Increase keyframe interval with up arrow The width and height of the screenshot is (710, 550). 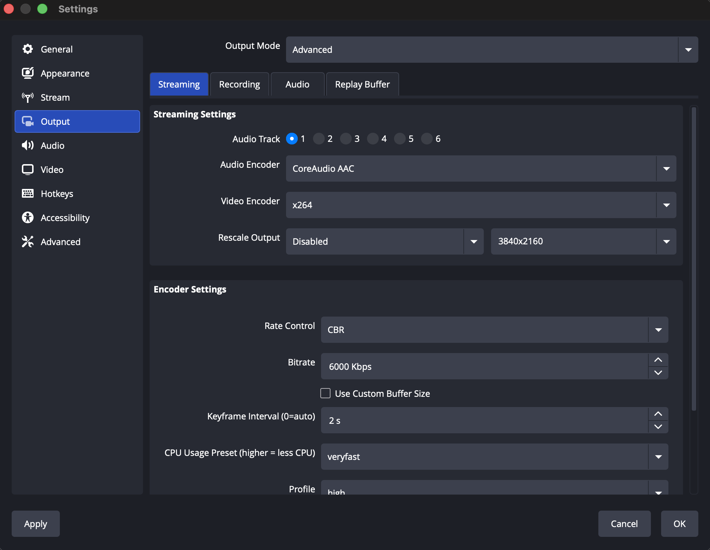click(658, 414)
